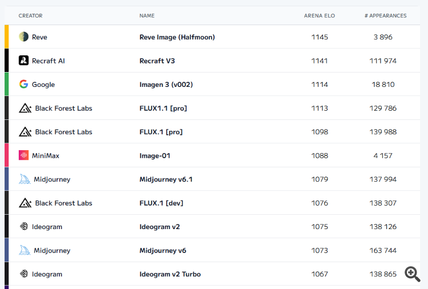Viewport: 428px width, 289px height.
Task: Click the Recraft AI creator name
Action: click(49, 61)
